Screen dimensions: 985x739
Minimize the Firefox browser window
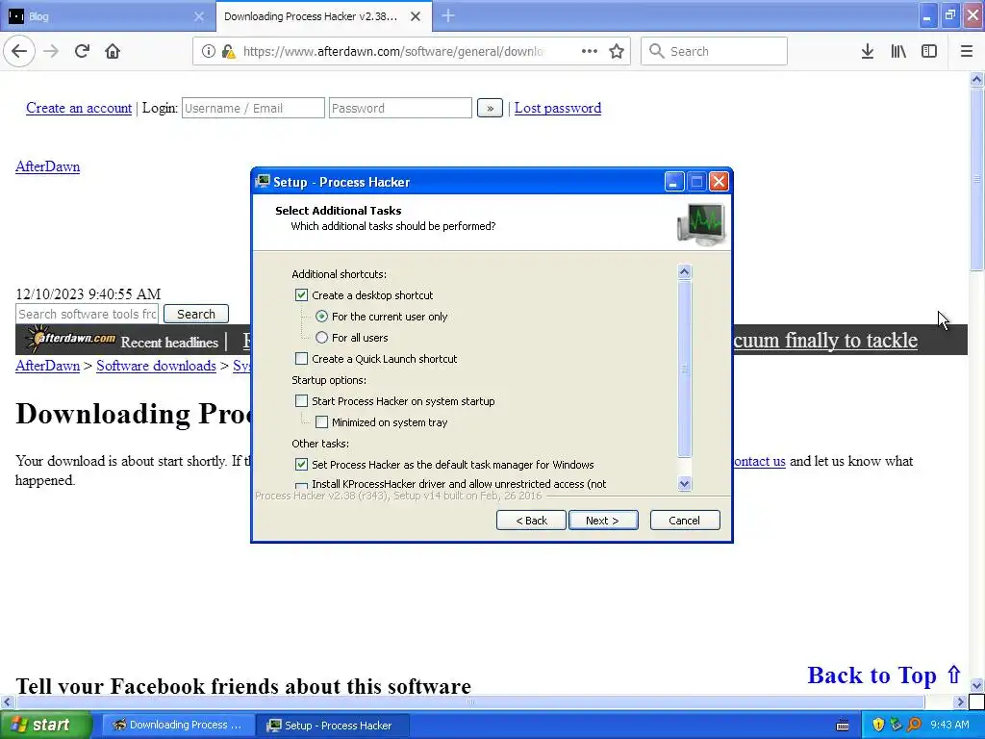pos(927,16)
